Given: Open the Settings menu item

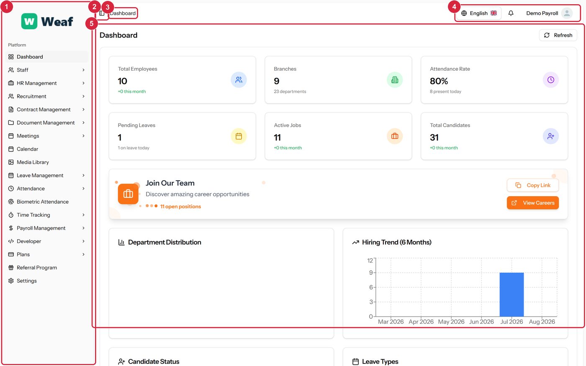Looking at the screenshot, I should click(x=46, y=281).
